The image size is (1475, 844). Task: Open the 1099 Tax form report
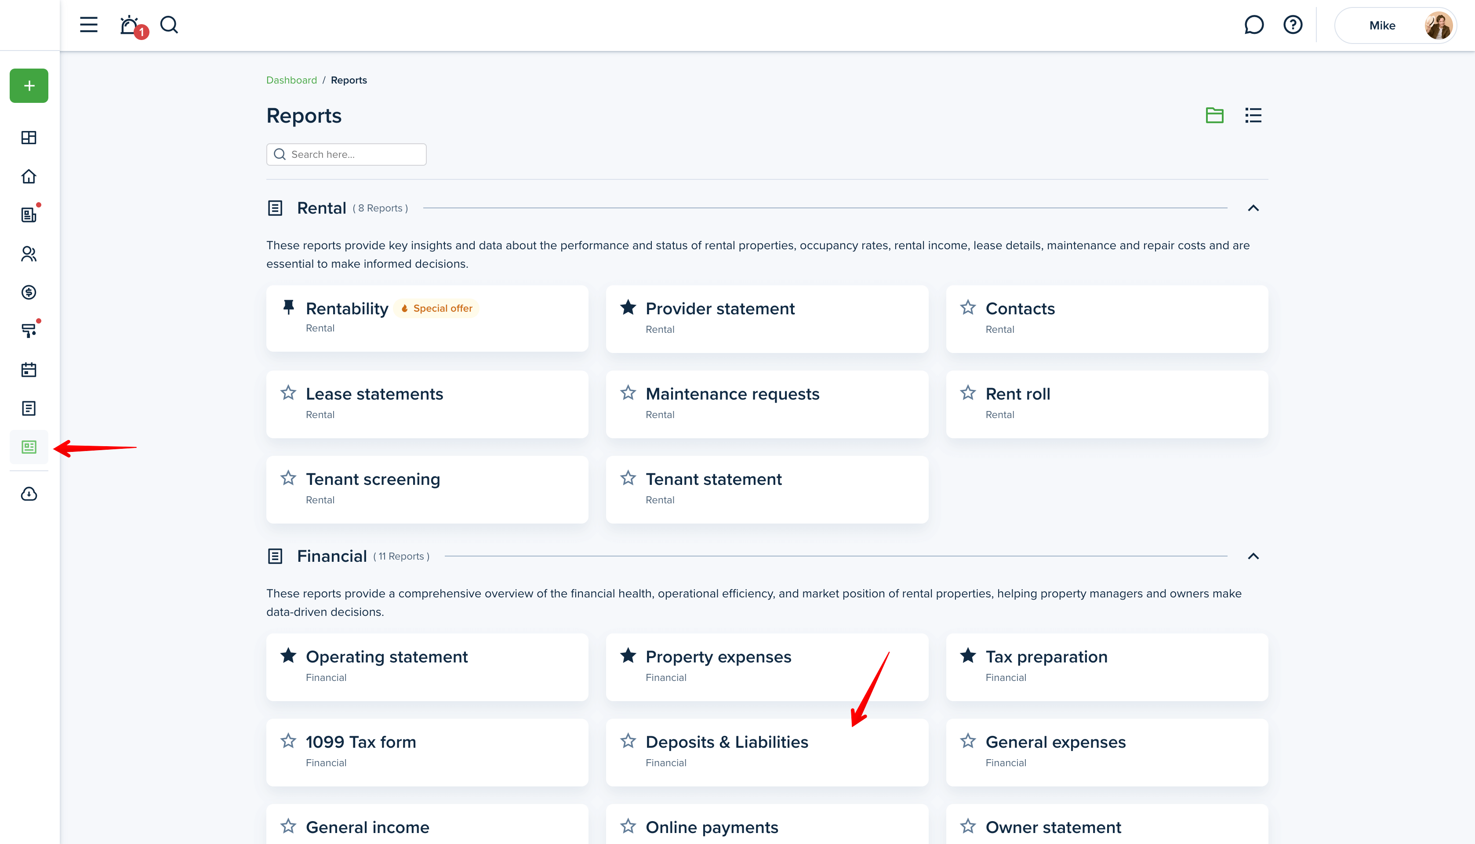[x=427, y=753]
